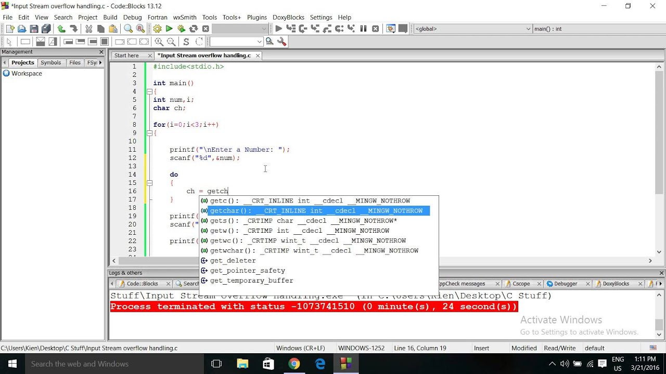The height and width of the screenshot is (374, 666).
Task: Open the main() : int function dropdown
Action: click(x=598, y=29)
